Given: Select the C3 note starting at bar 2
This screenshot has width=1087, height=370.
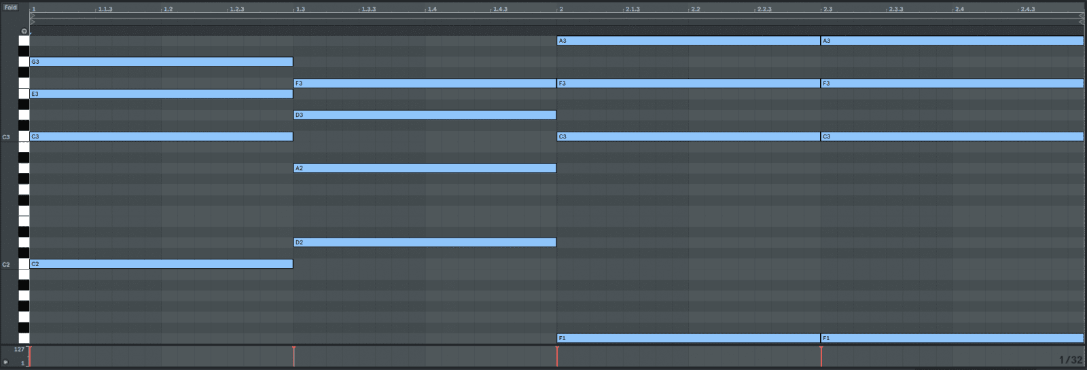Looking at the screenshot, I should click(x=689, y=136).
